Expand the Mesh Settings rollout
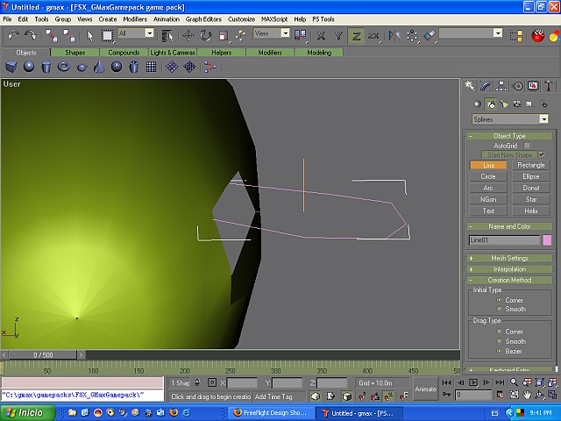Viewport: 561px width, 421px height. point(508,258)
